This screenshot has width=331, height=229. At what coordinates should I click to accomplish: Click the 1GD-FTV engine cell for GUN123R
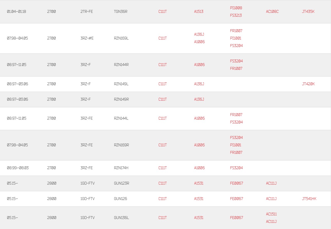[88, 183]
